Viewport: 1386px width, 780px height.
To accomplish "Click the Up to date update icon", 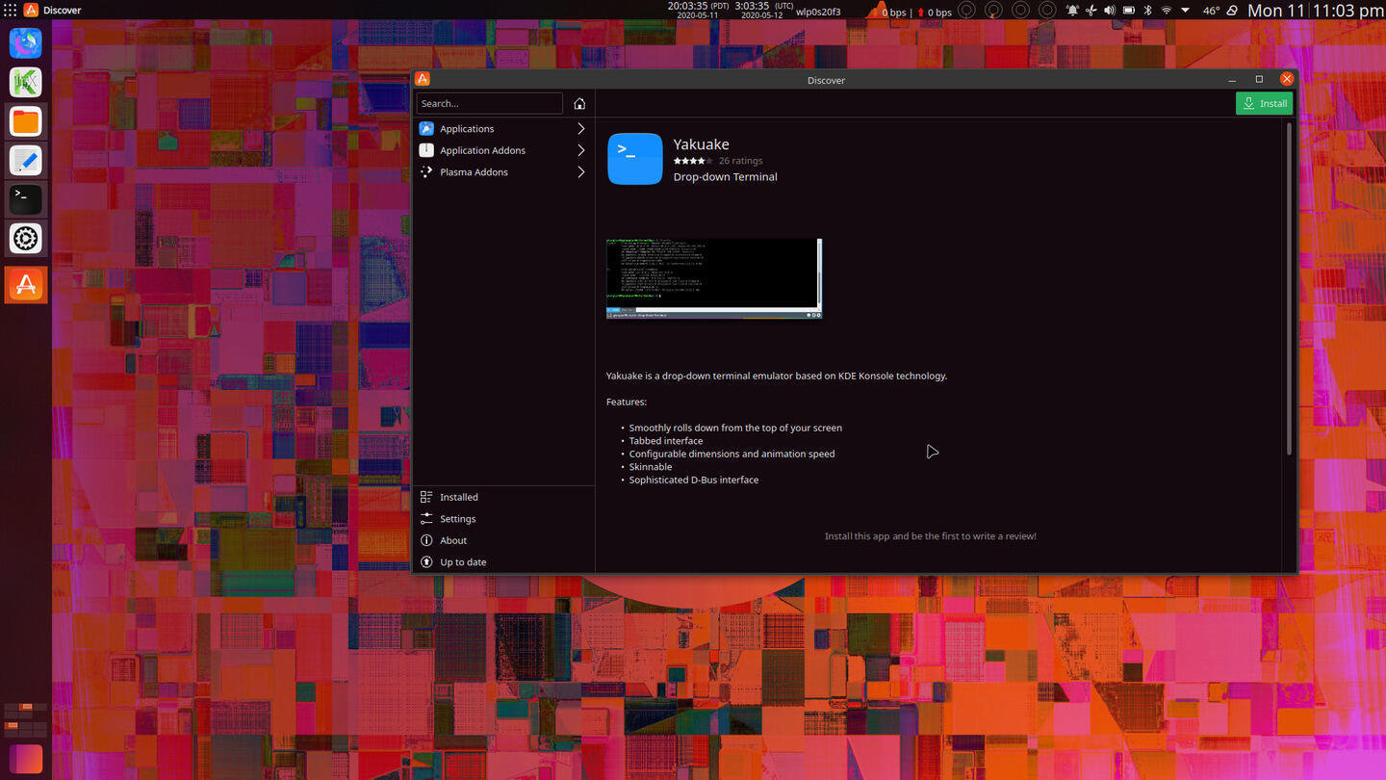I will [426, 561].
